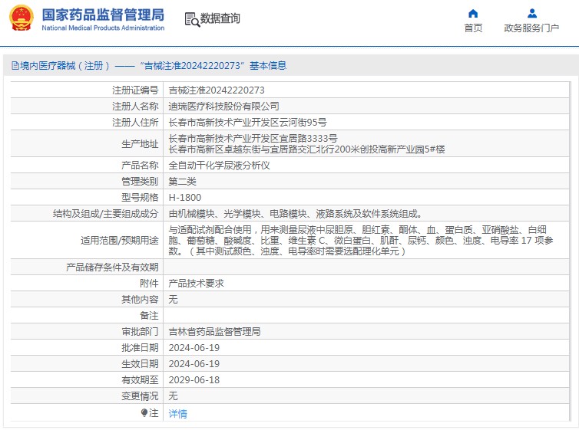The image size is (579, 430).
Task: Click the 注册证编号 label
Action: click(135, 90)
